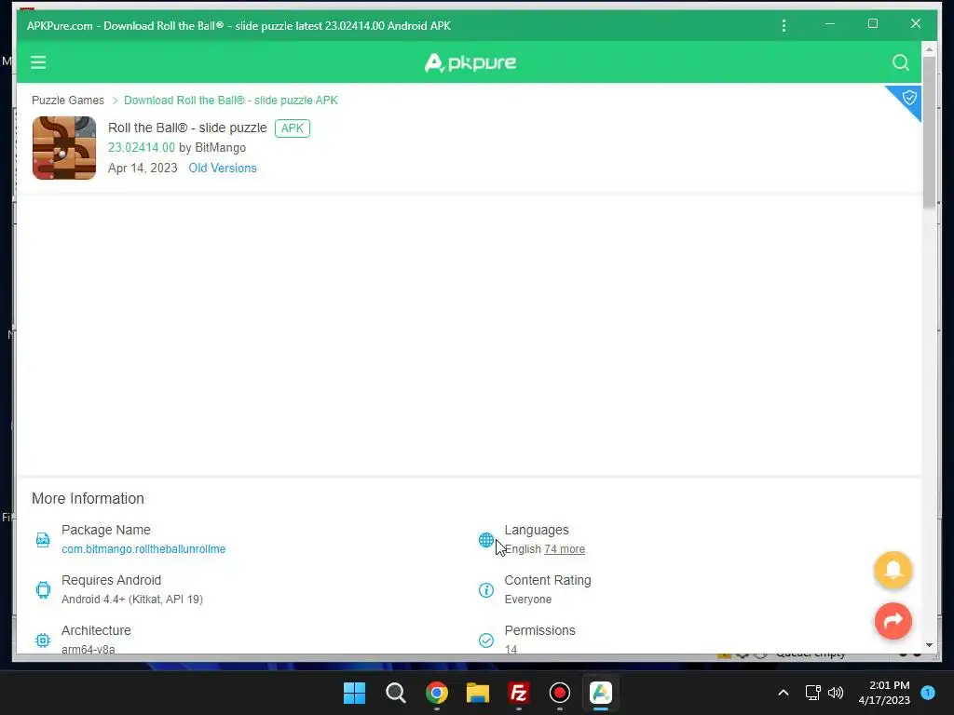Click the Permissions checkmark icon
This screenshot has height=715, width=954.
coord(486,641)
